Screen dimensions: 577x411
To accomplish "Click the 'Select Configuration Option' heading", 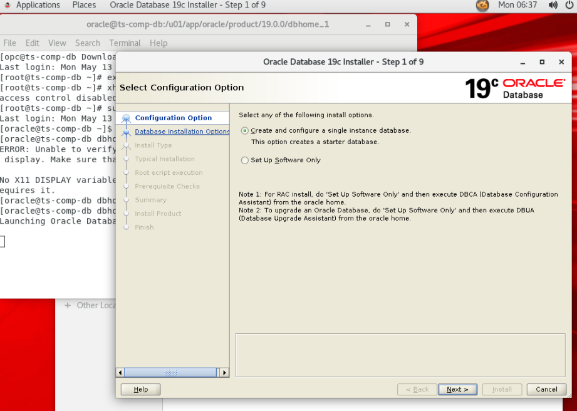I will (x=182, y=88).
